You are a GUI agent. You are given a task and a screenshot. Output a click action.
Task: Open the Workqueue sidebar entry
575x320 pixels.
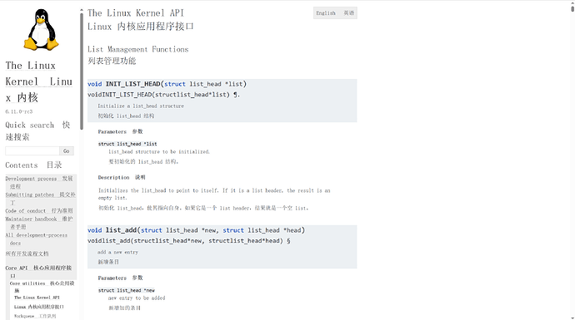35,316
